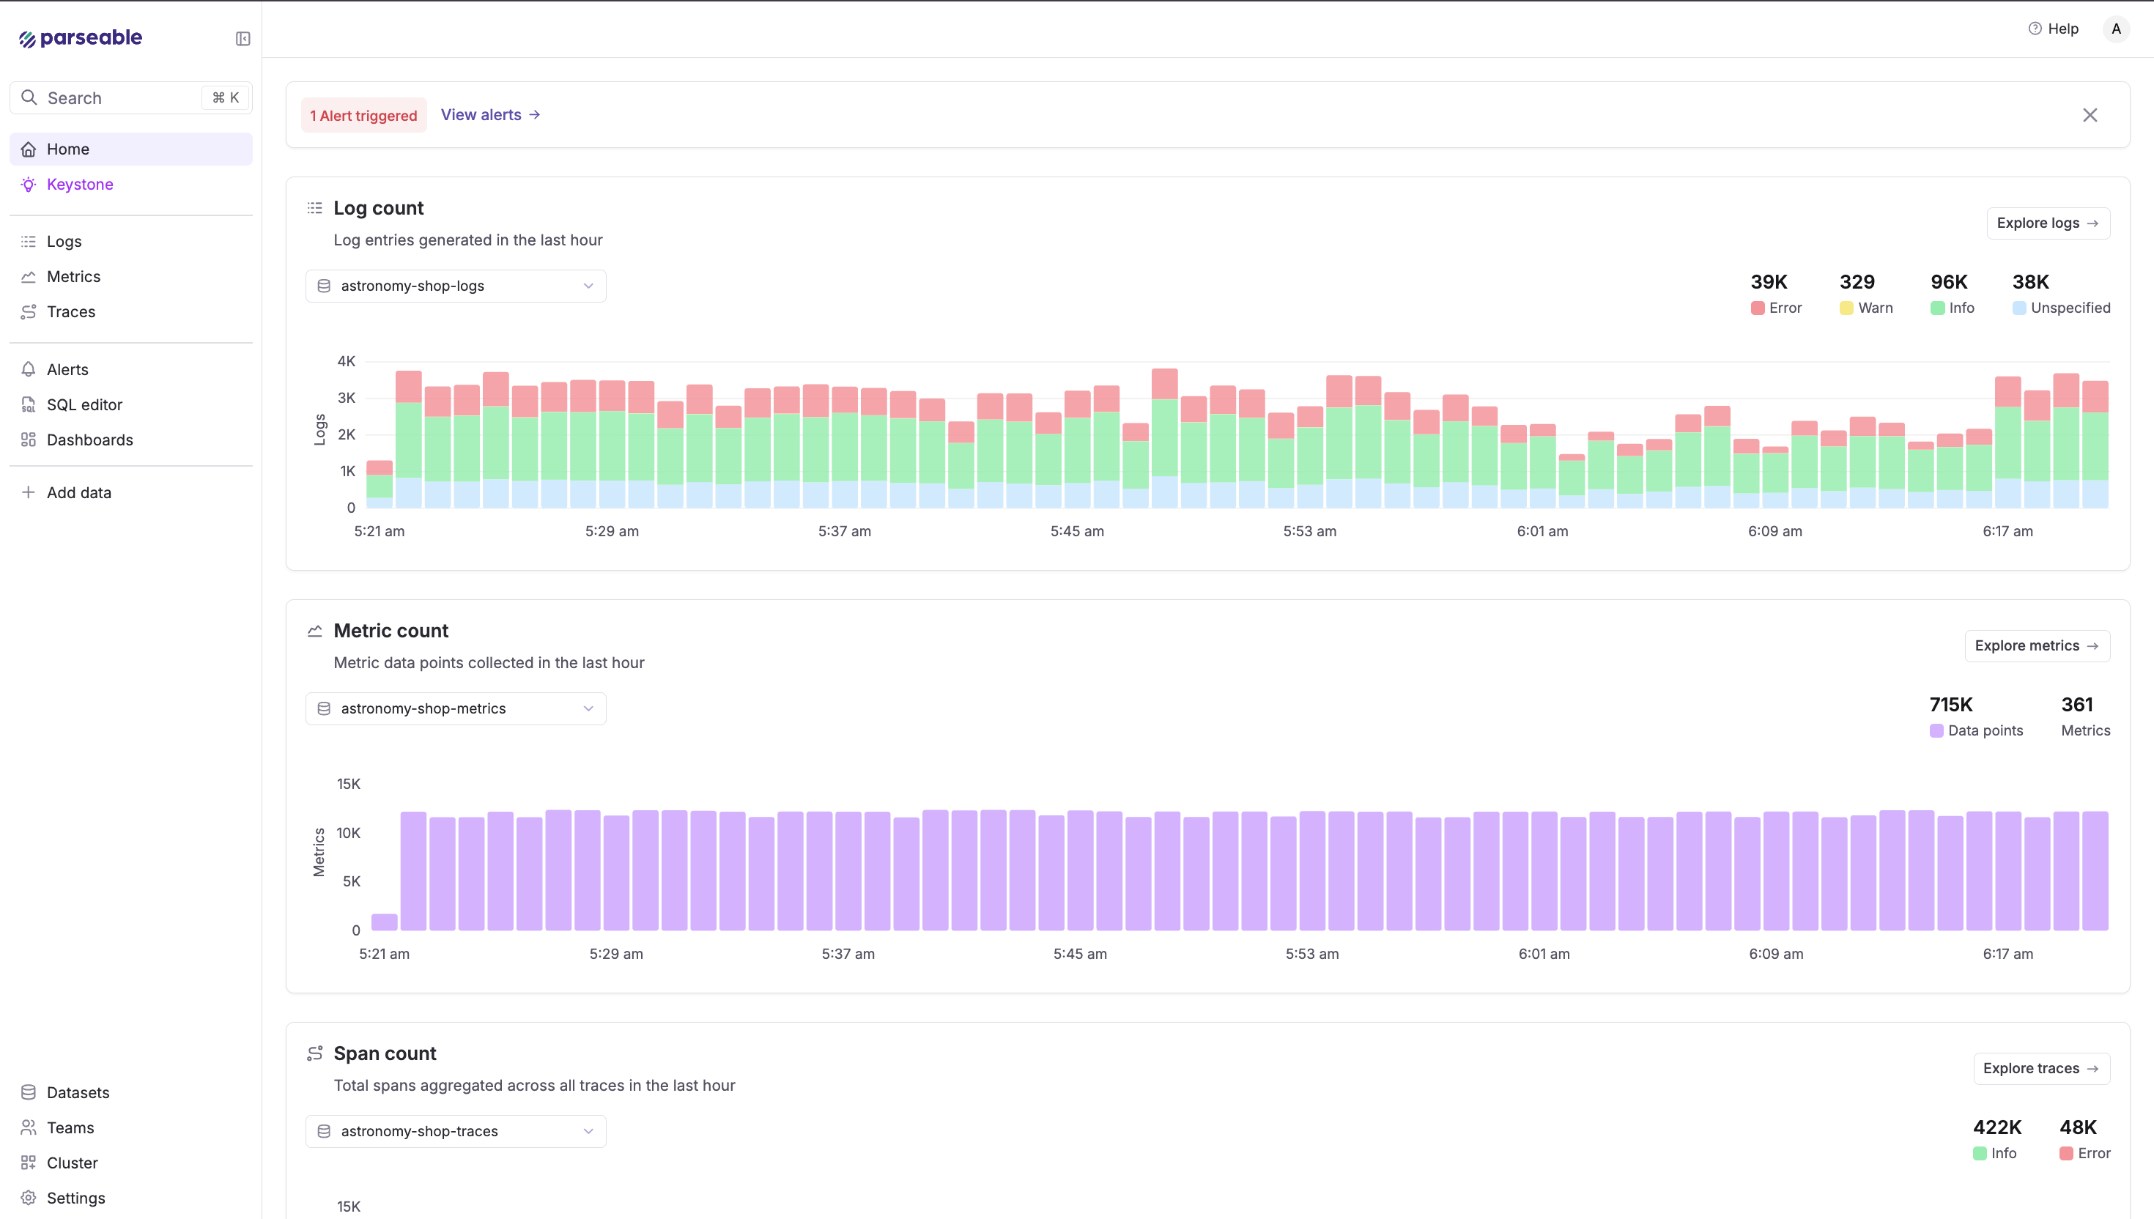
Task: Select Metrics from the sidebar
Action: coord(73,276)
